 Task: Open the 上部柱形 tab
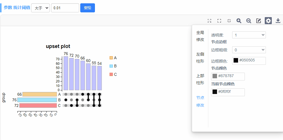(x=200, y=79)
